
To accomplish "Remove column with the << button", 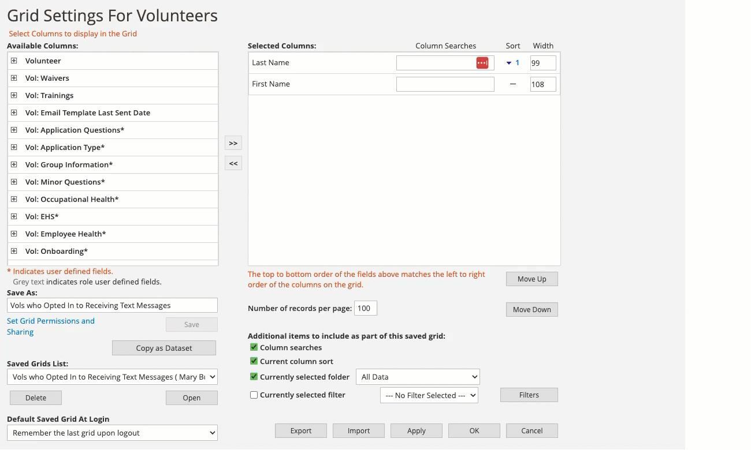I will tap(233, 163).
